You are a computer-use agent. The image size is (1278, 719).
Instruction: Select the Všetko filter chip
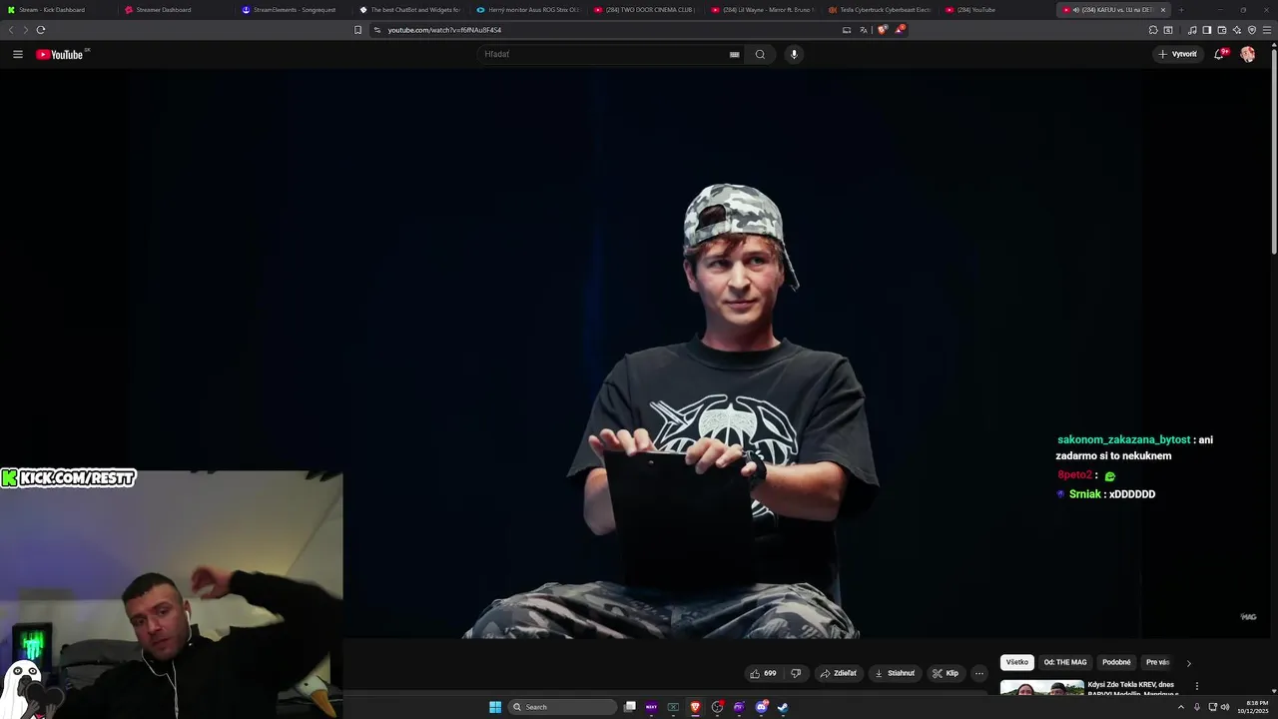1016,662
